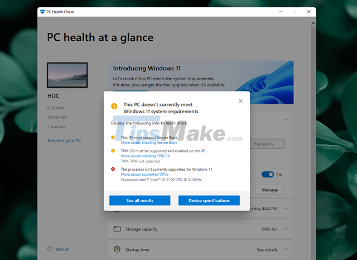Click the 7 years old text
Screen dimensions: 357x260
[x=56, y=127]
